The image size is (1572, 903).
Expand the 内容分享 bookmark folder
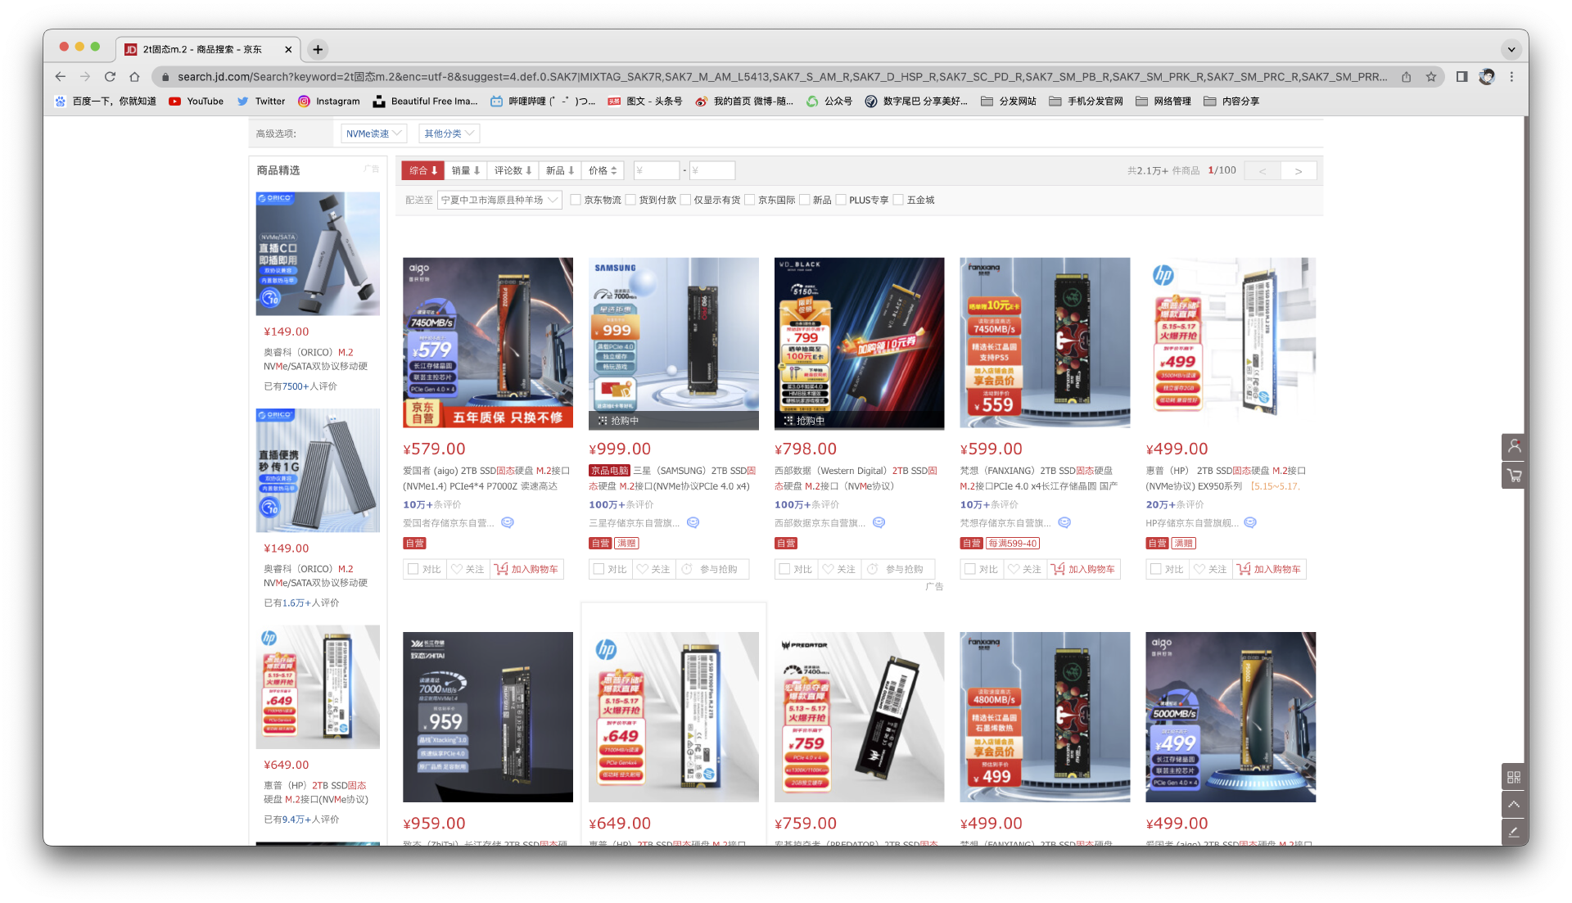pos(1231,102)
